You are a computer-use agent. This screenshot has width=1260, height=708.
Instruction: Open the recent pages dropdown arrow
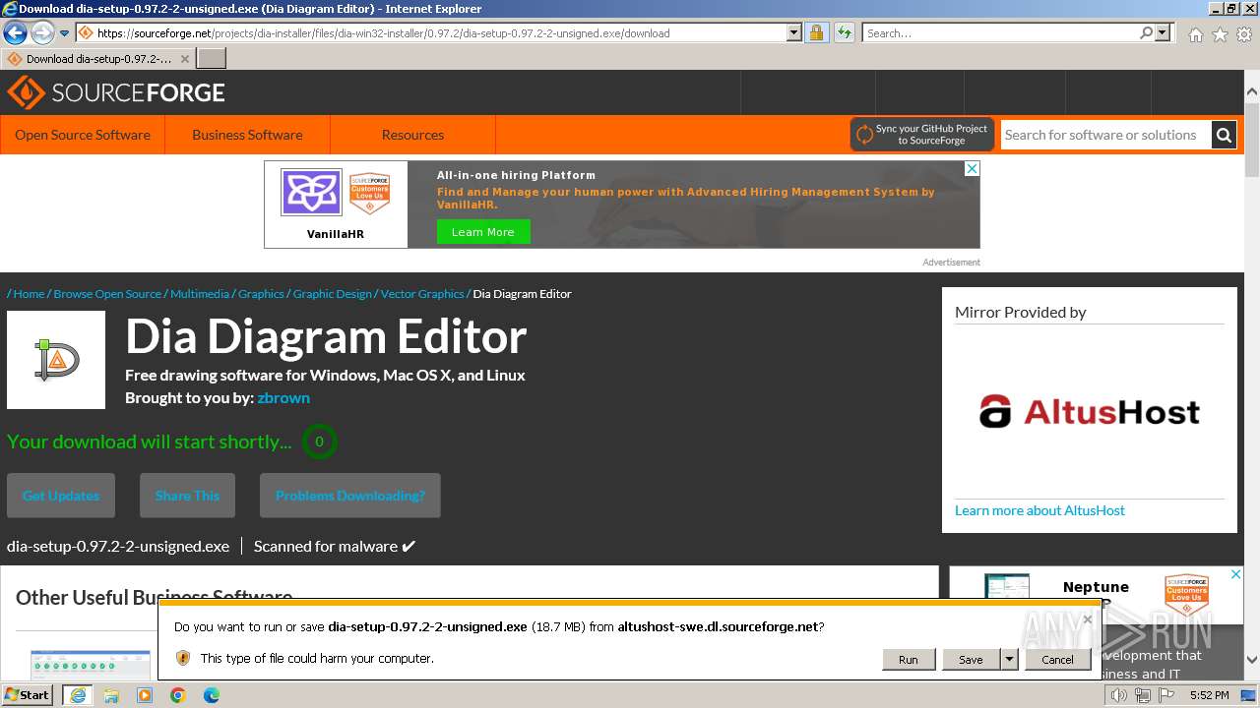point(65,33)
